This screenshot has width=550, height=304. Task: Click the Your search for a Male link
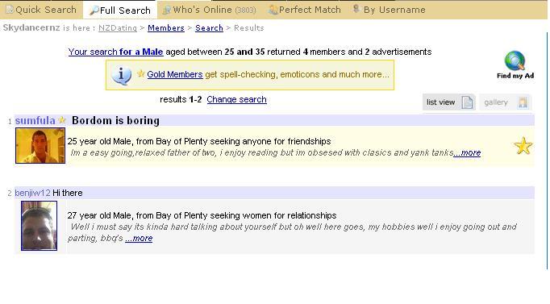coord(115,52)
